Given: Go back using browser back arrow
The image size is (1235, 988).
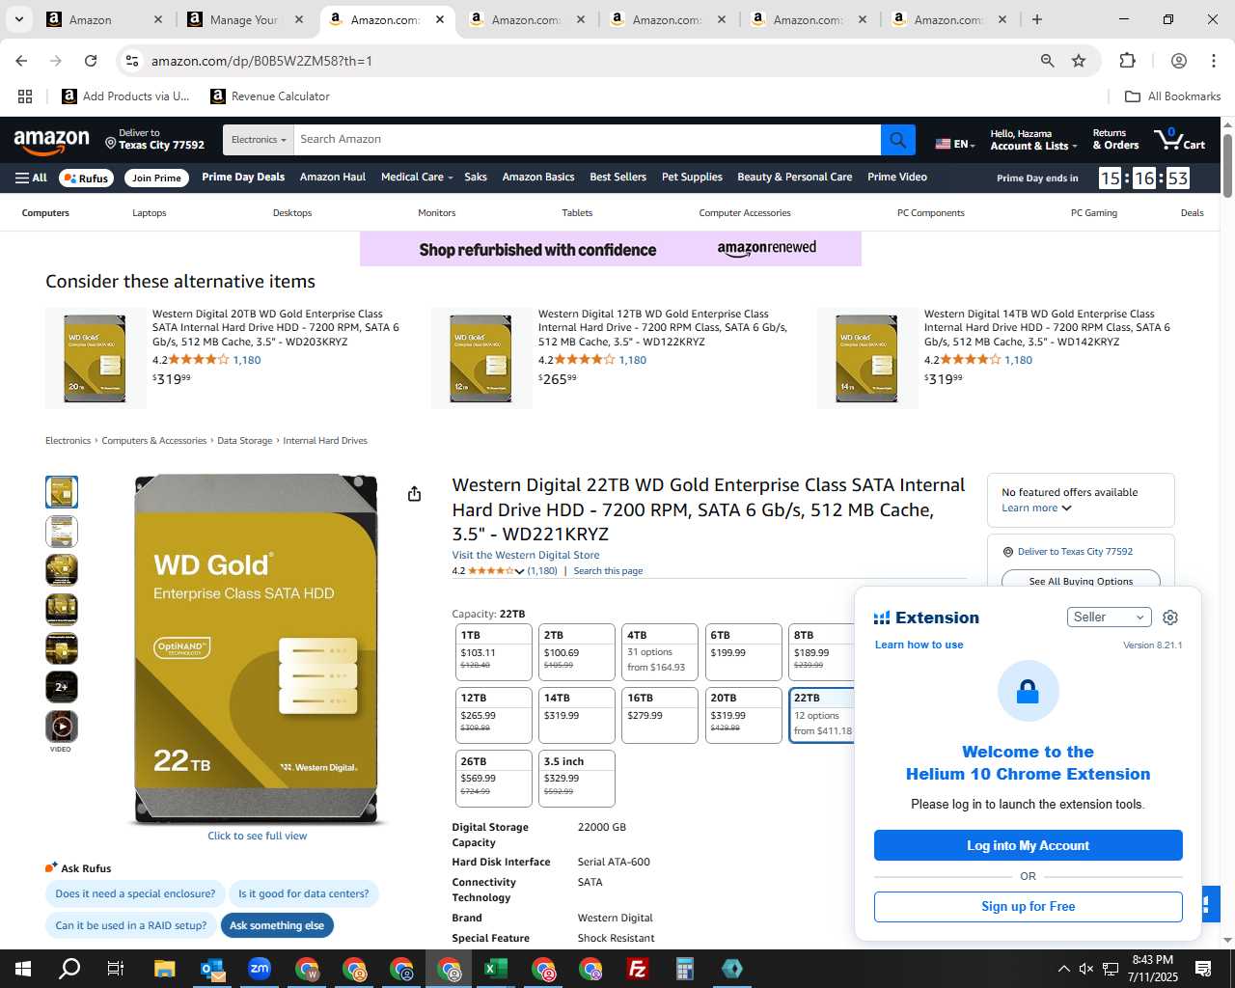Looking at the screenshot, I should (21, 61).
